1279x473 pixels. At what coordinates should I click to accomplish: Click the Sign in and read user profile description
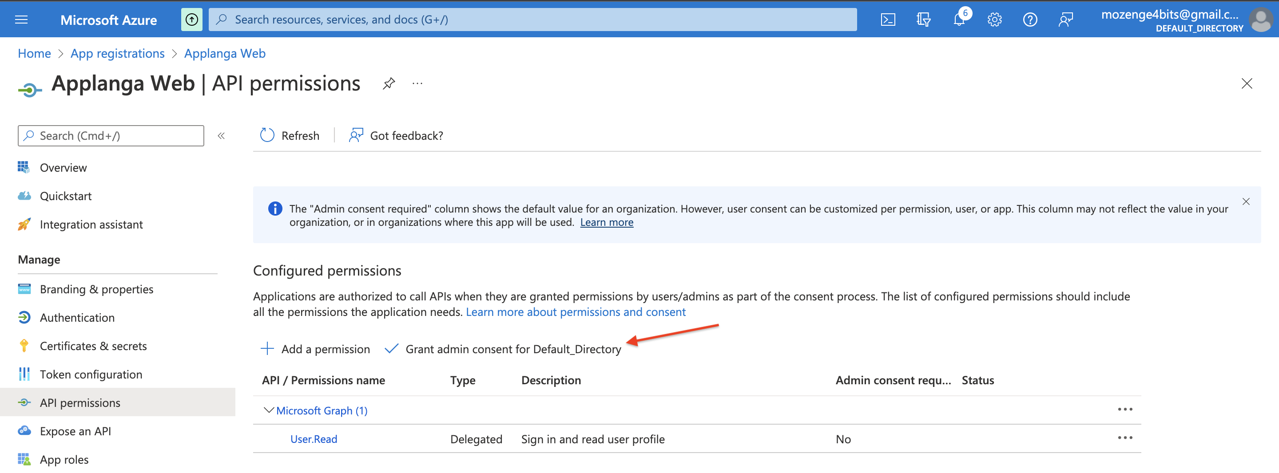tap(592, 439)
